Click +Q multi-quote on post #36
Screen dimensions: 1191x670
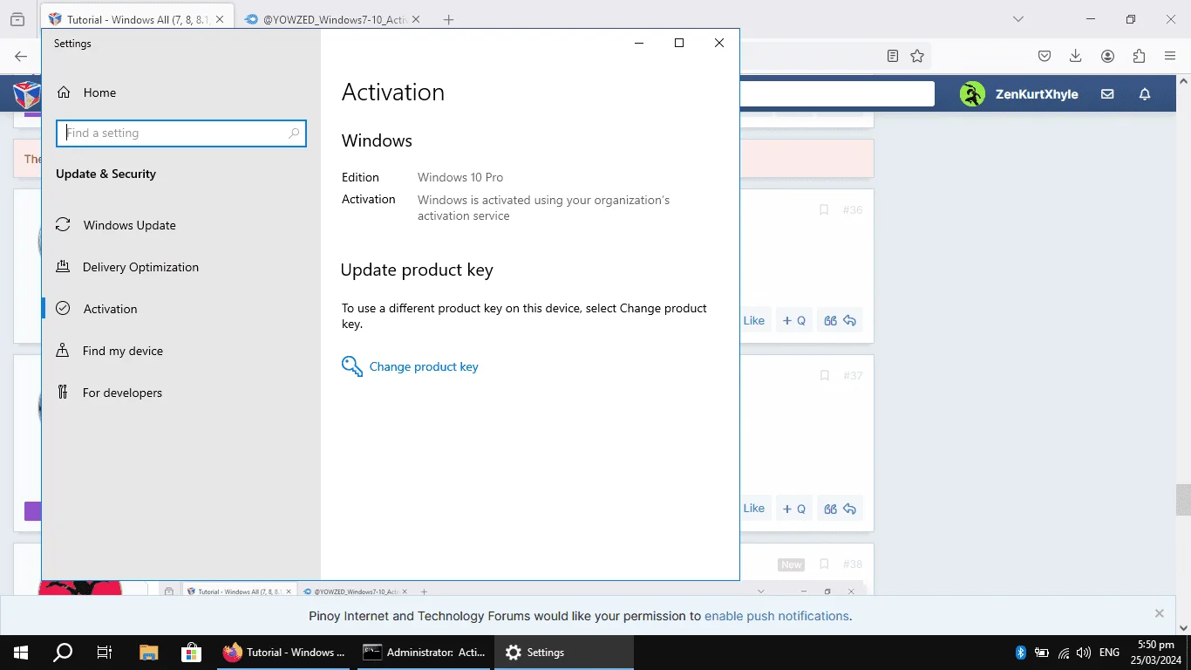pyautogui.click(x=794, y=320)
